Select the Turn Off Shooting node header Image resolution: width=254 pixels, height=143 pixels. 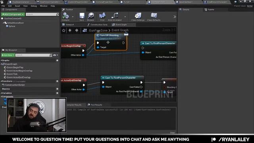pyautogui.click(x=111, y=37)
